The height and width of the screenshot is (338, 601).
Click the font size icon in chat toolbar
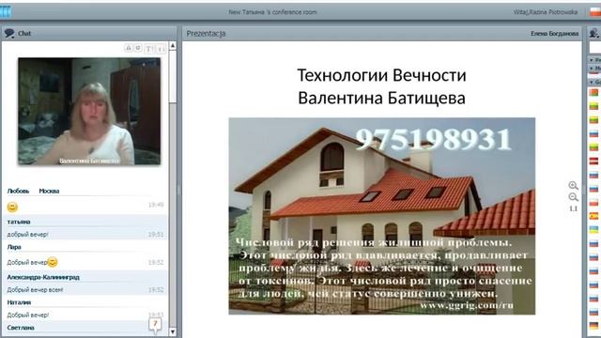coord(161,49)
